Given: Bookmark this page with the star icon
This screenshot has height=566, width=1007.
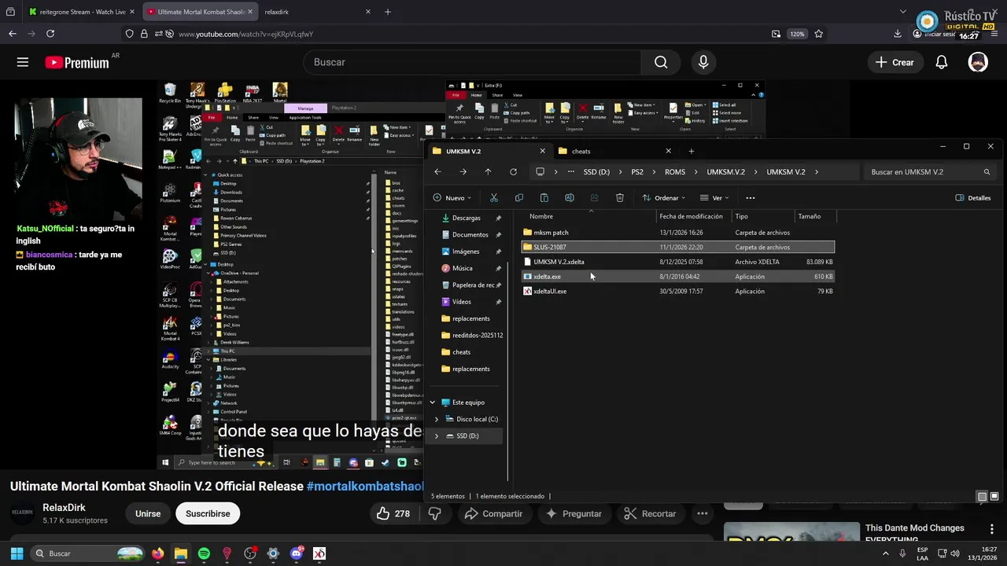Looking at the screenshot, I should (x=819, y=34).
